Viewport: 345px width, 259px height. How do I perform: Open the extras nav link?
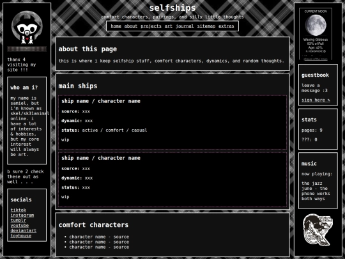[x=226, y=26]
